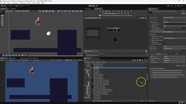Select the Flood Fill tool in Tile Palette
186x104 pixels.
119,11
